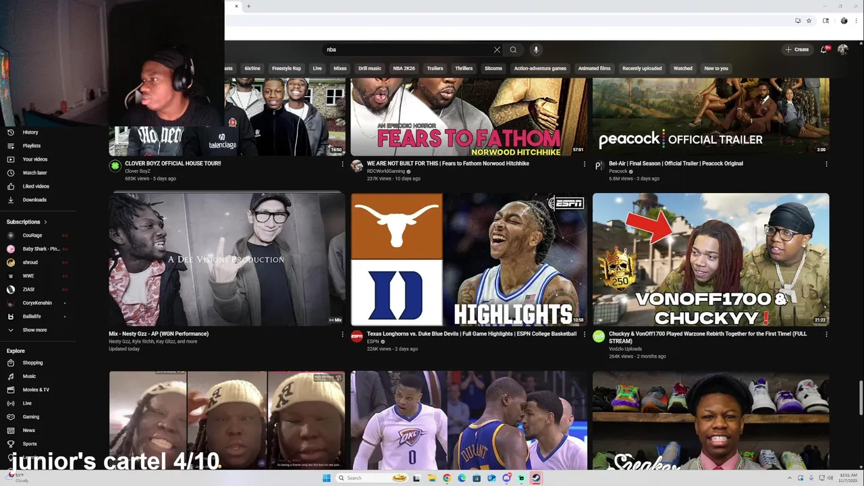Viewport: 864px width, 486px height.
Task: Select the Mixes filter chip
Action: [340, 68]
